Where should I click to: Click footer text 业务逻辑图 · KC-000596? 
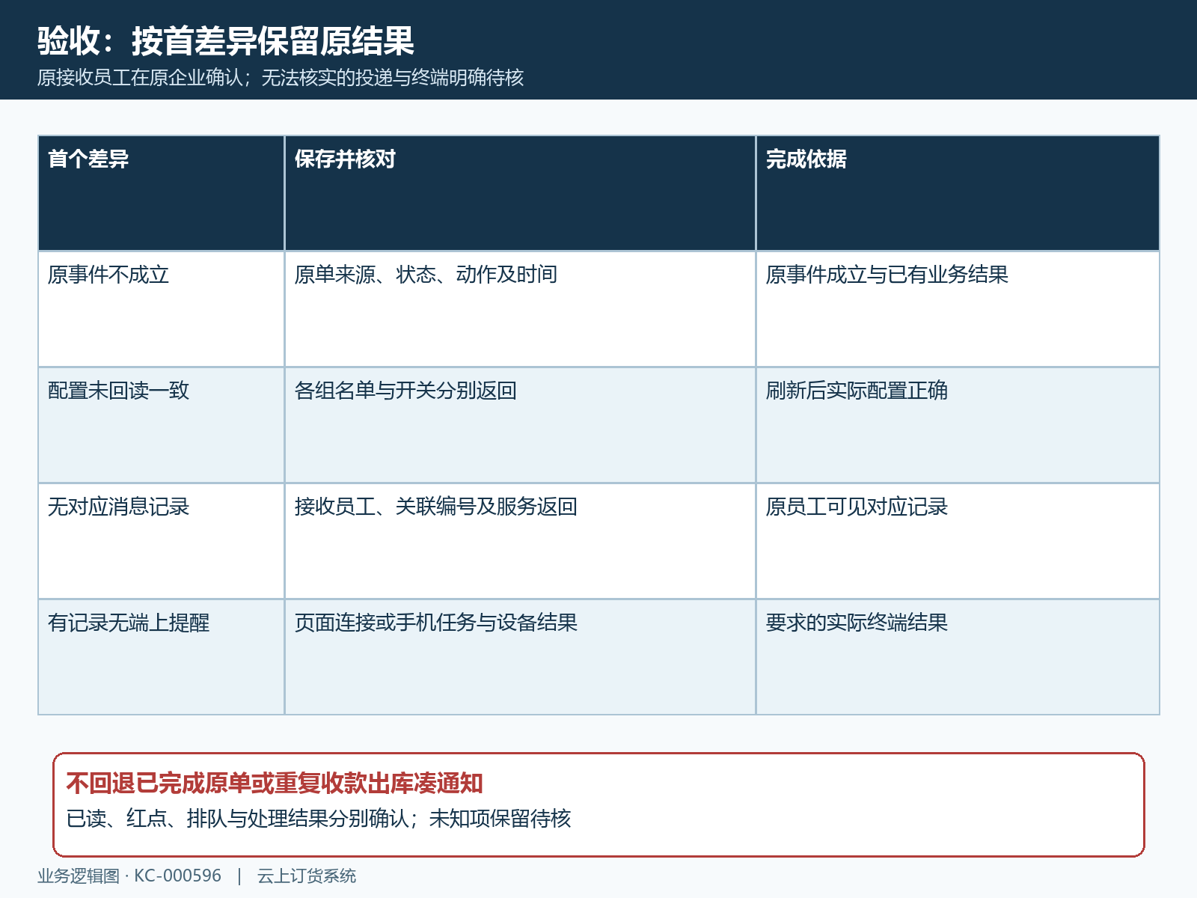click(129, 876)
